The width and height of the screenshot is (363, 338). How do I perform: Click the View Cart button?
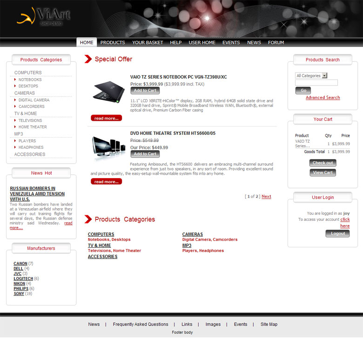(x=323, y=172)
